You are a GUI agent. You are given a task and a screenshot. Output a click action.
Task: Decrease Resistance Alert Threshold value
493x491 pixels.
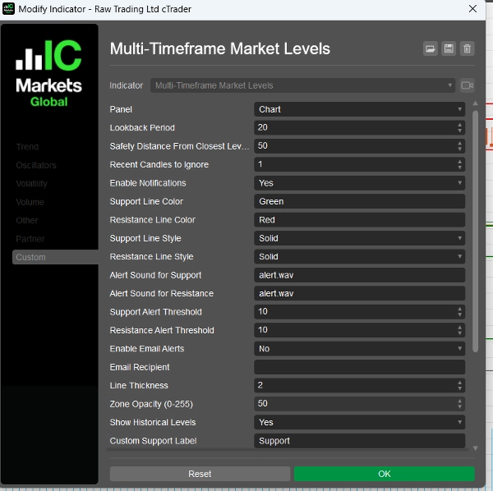[459, 333]
